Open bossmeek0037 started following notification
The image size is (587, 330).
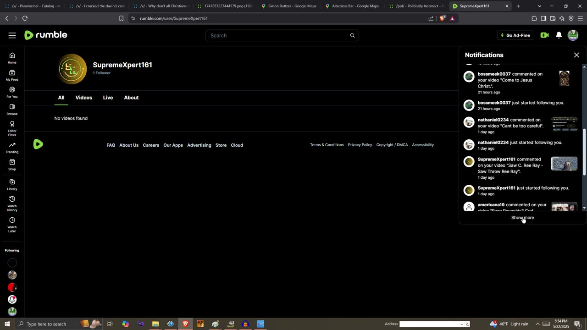click(521, 105)
